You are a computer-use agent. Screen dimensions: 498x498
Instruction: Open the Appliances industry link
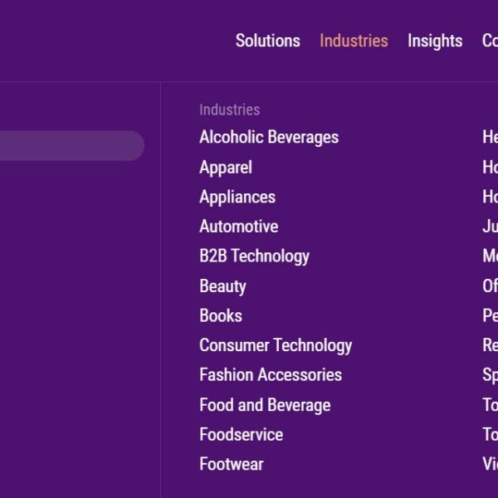tap(237, 198)
